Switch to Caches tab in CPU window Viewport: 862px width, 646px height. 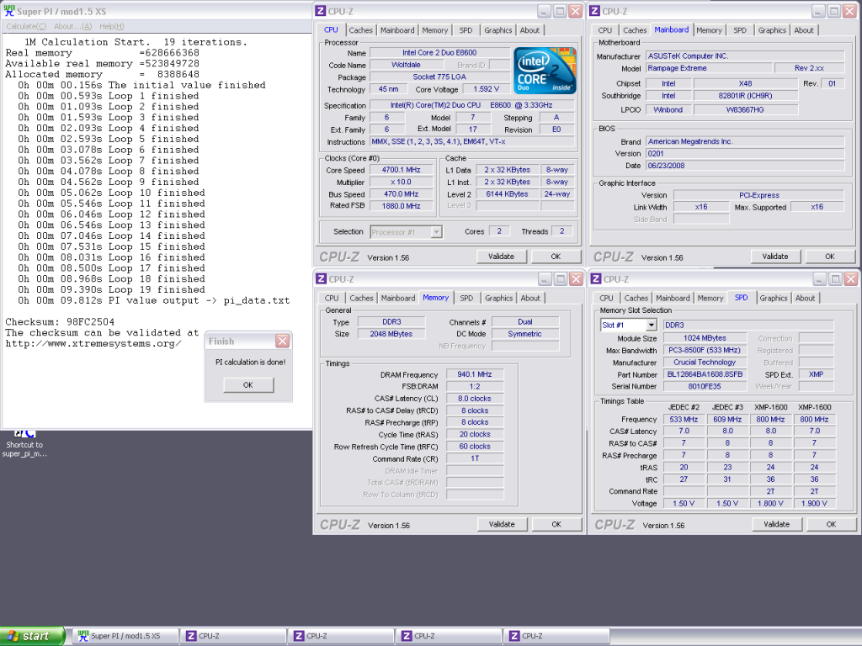[x=361, y=30]
